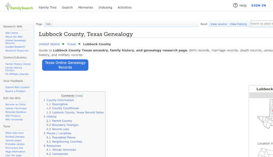Click Report a Problem link

15,91
